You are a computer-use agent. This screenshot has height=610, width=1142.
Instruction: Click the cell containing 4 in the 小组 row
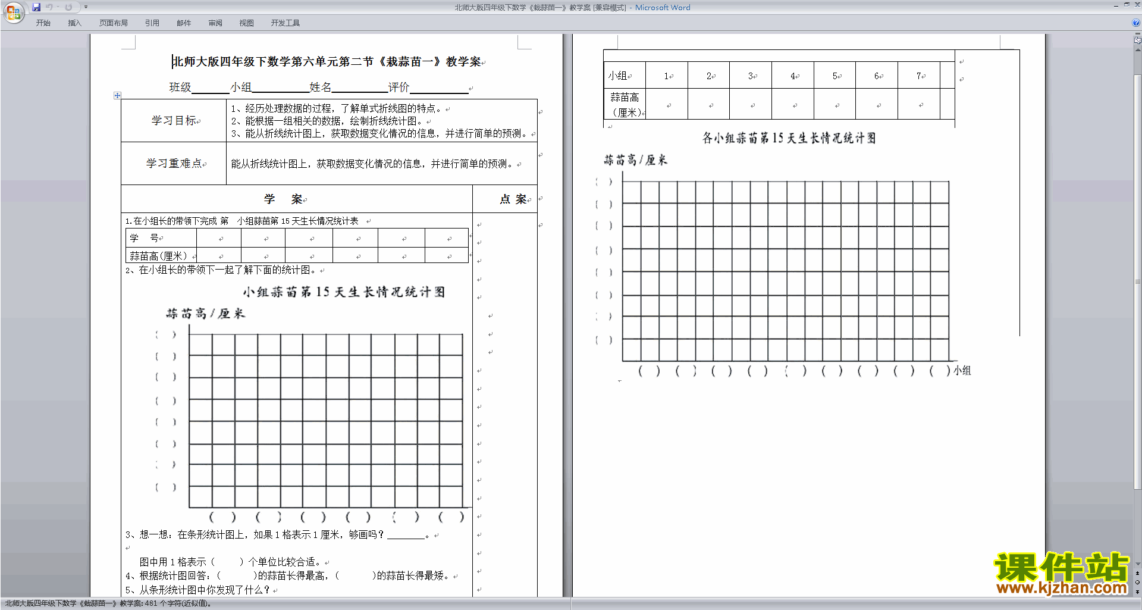793,76
